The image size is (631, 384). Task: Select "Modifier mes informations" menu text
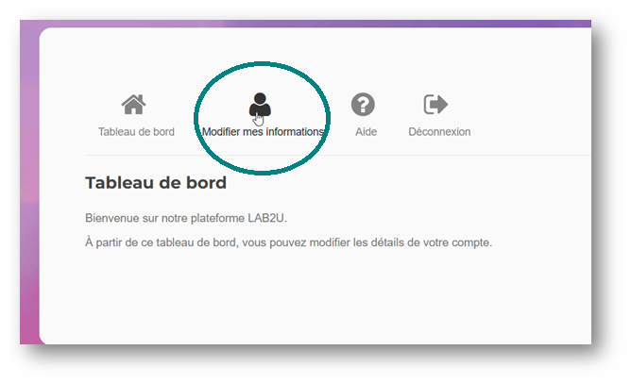click(263, 132)
